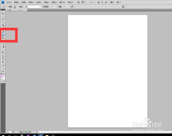
Task: Open the 滤镜(T) menu
Action: 47,2
